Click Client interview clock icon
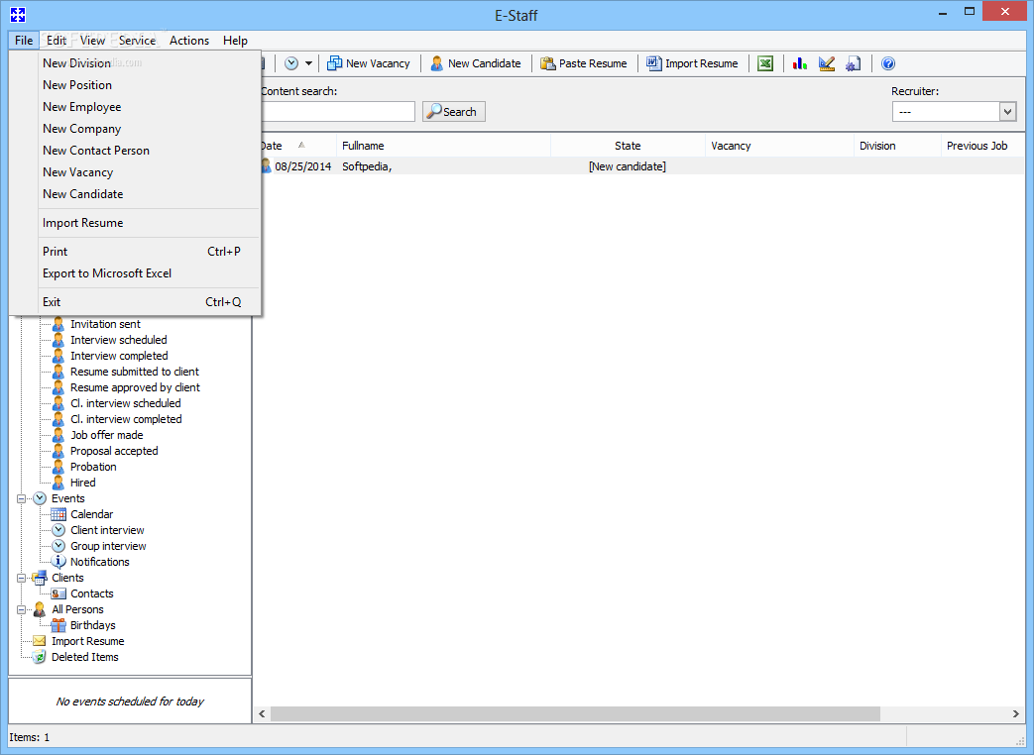Image resolution: width=1034 pixels, height=755 pixels. (x=58, y=530)
